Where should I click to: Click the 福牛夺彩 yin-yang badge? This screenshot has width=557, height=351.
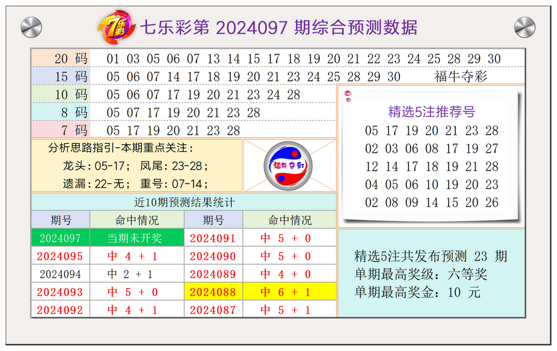coord(288,166)
